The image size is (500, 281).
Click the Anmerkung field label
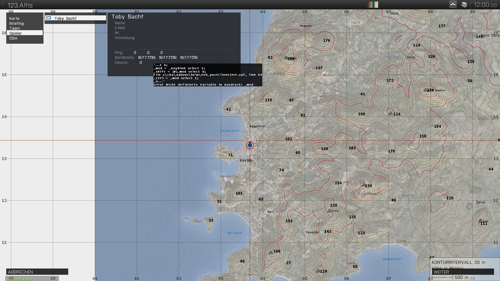tap(125, 38)
